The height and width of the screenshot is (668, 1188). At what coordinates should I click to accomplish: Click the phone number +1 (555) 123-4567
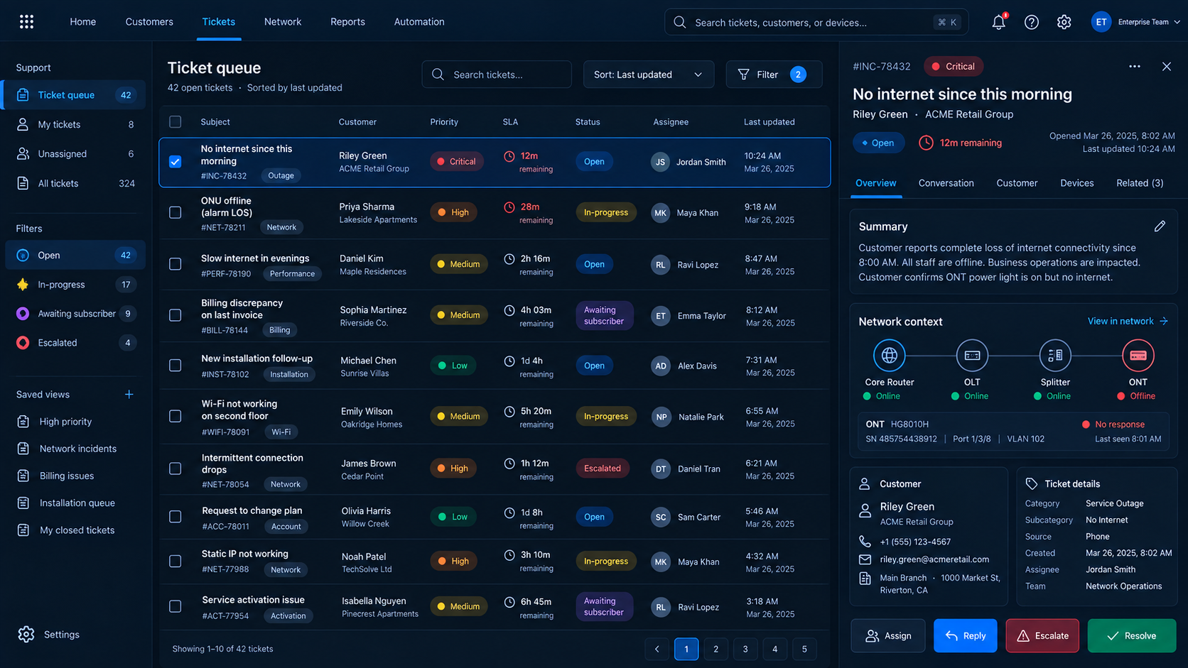(x=915, y=542)
